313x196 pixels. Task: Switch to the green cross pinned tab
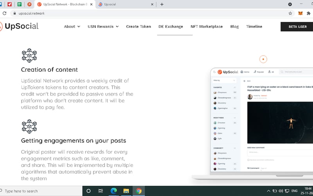coord(19,4)
